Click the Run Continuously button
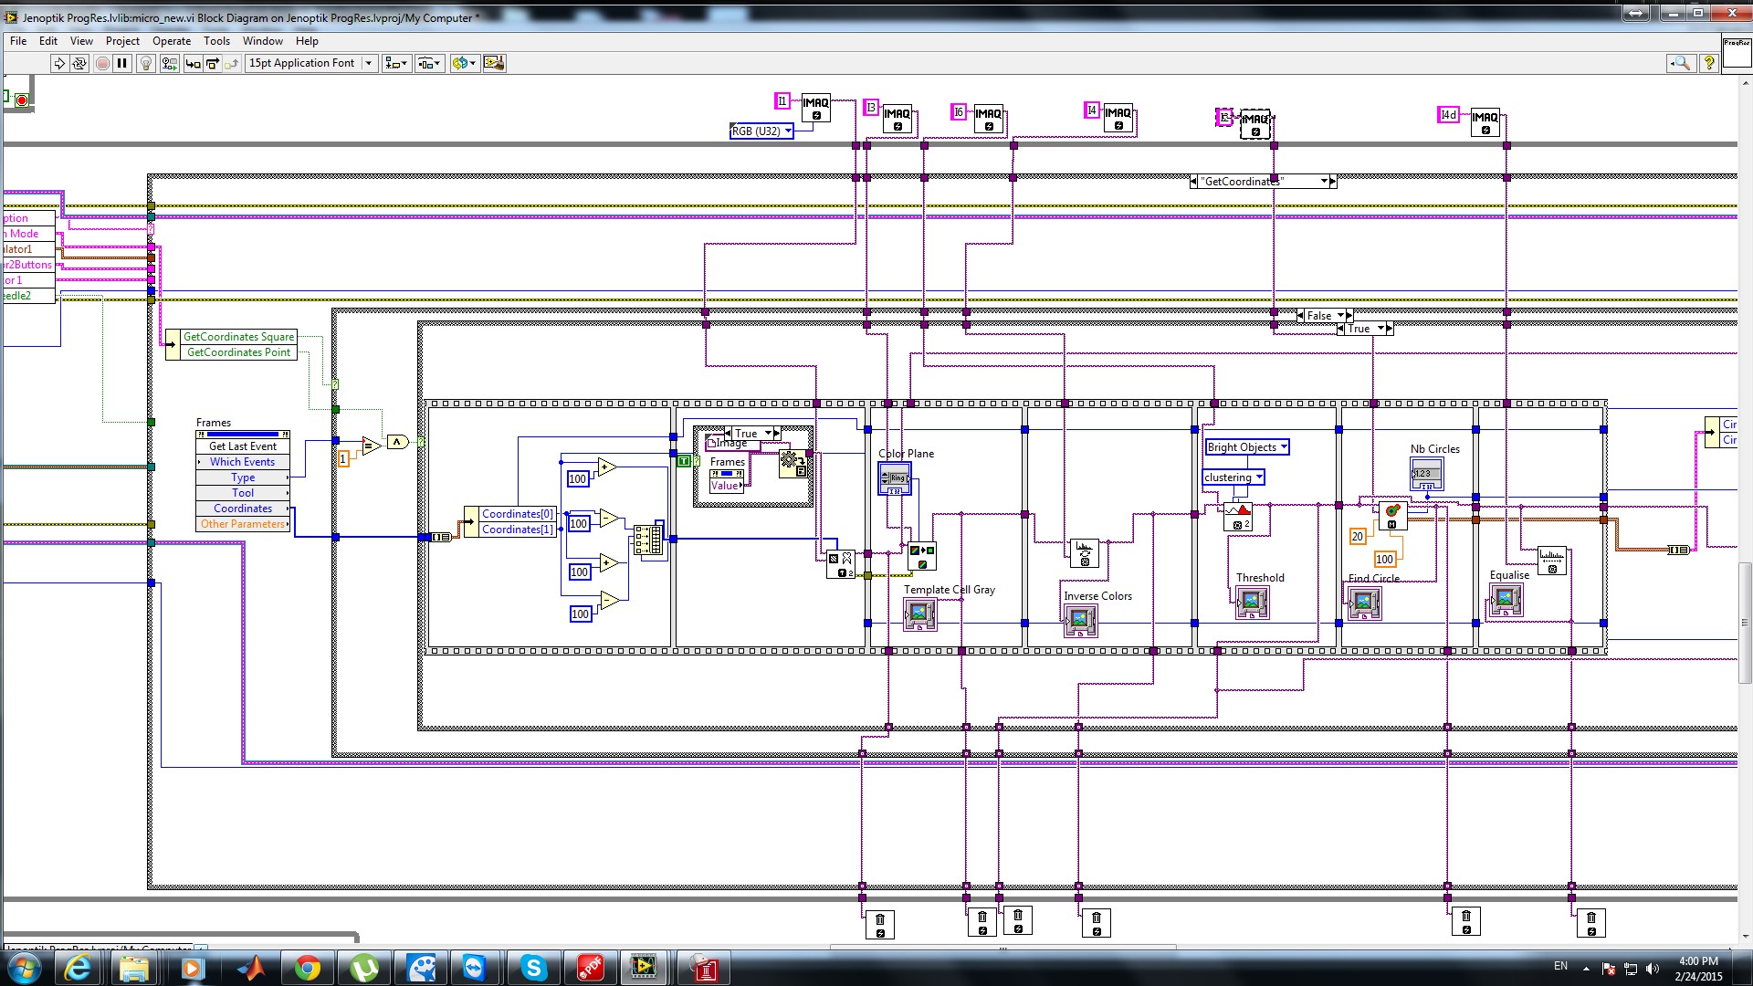 tap(79, 63)
